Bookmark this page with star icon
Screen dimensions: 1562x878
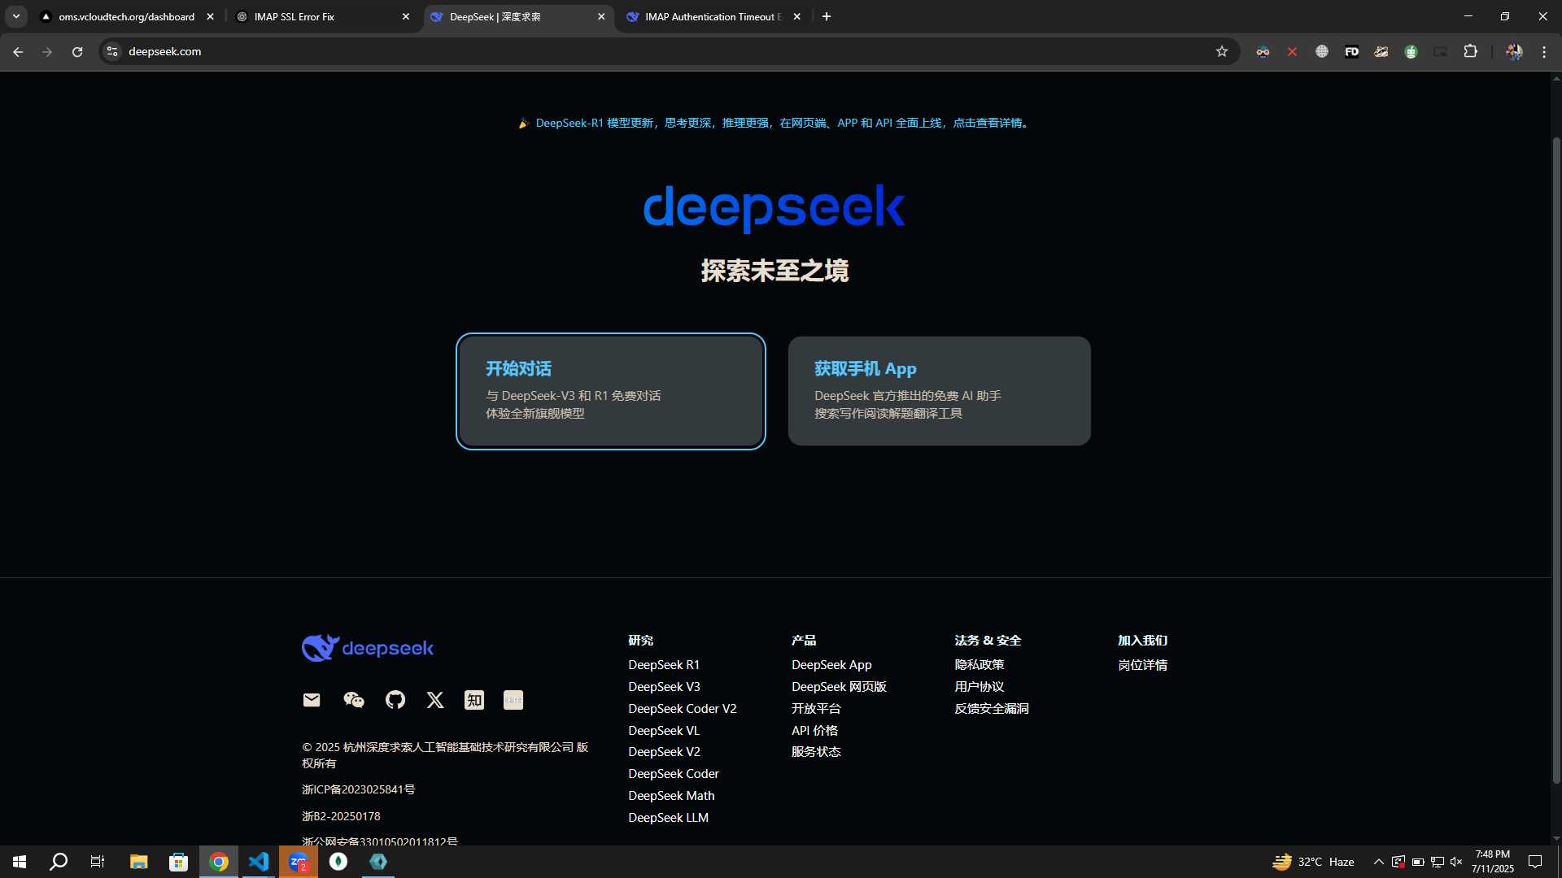coord(1221,51)
